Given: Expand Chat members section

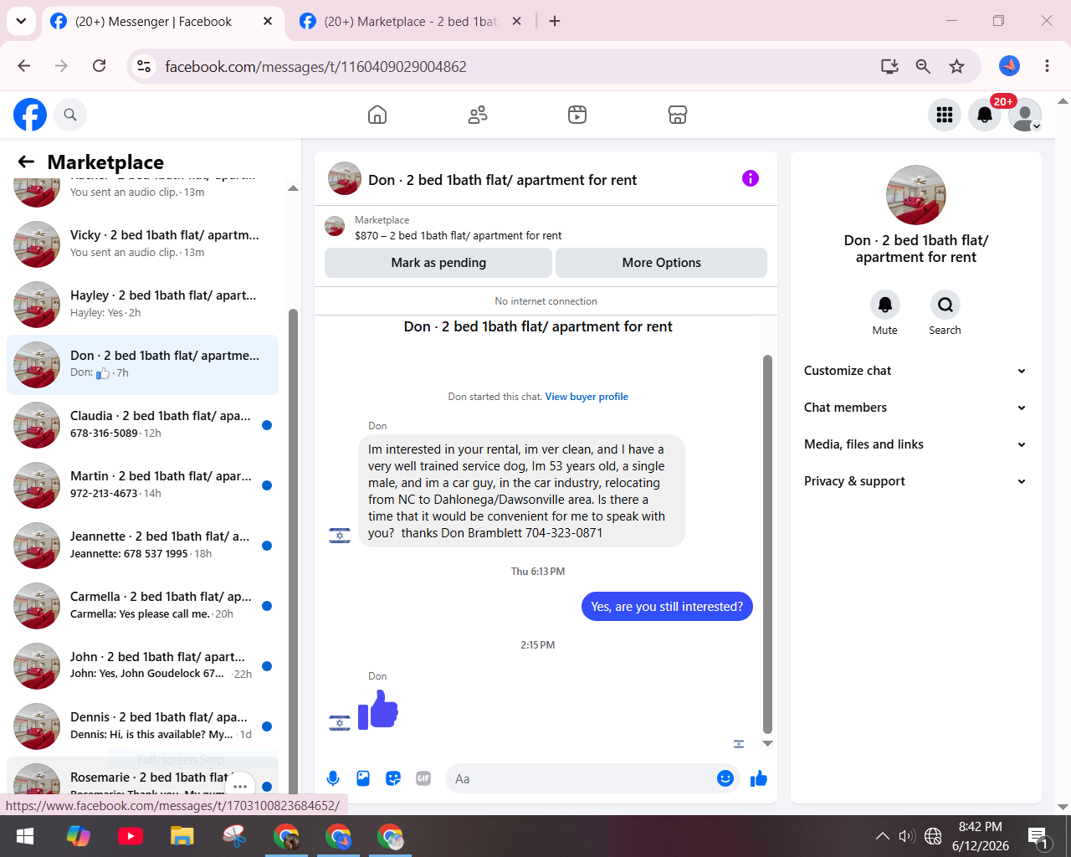Looking at the screenshot, I should click(915, 408).
